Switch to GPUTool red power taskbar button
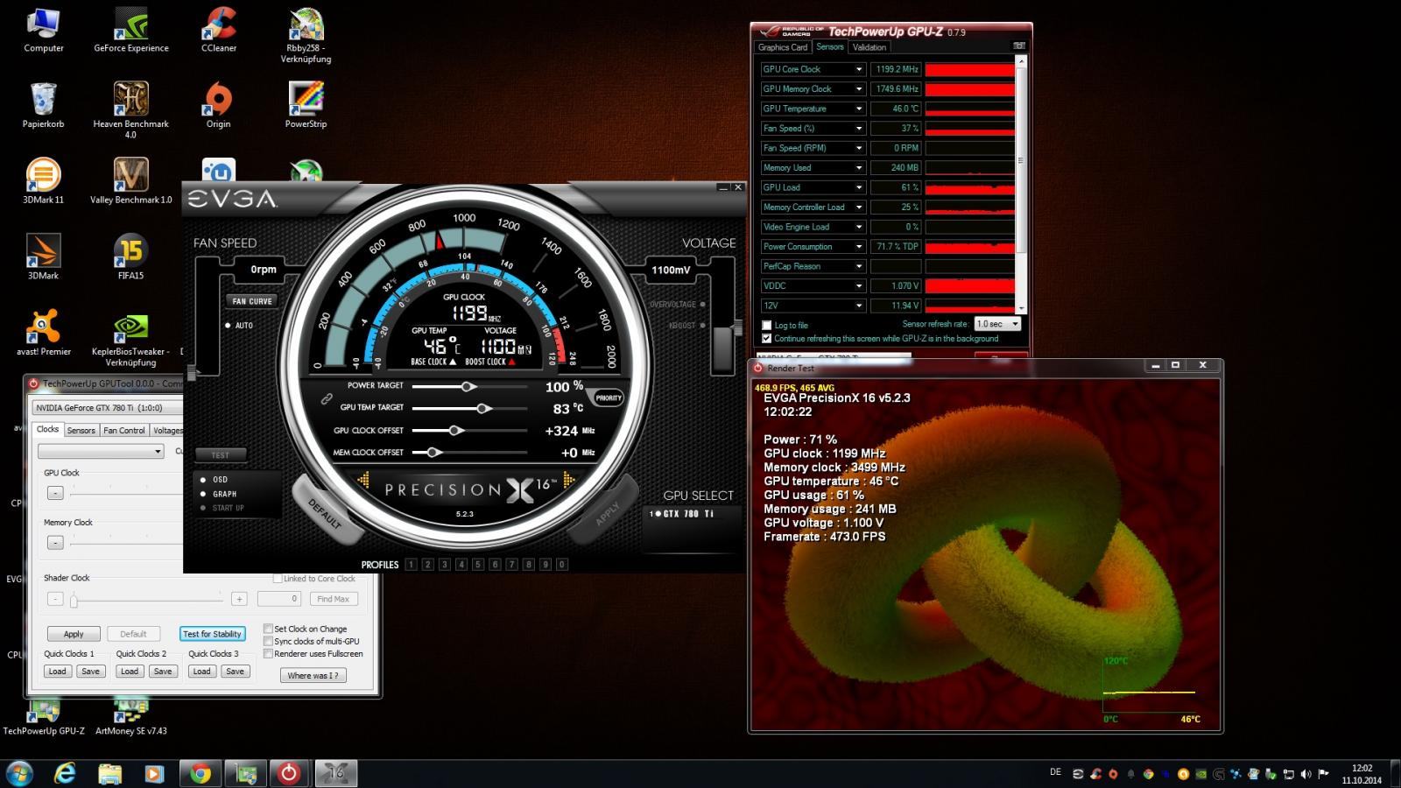Image resolution: width=1401 pixels, height=788 pixels. (x=289, y=773)
